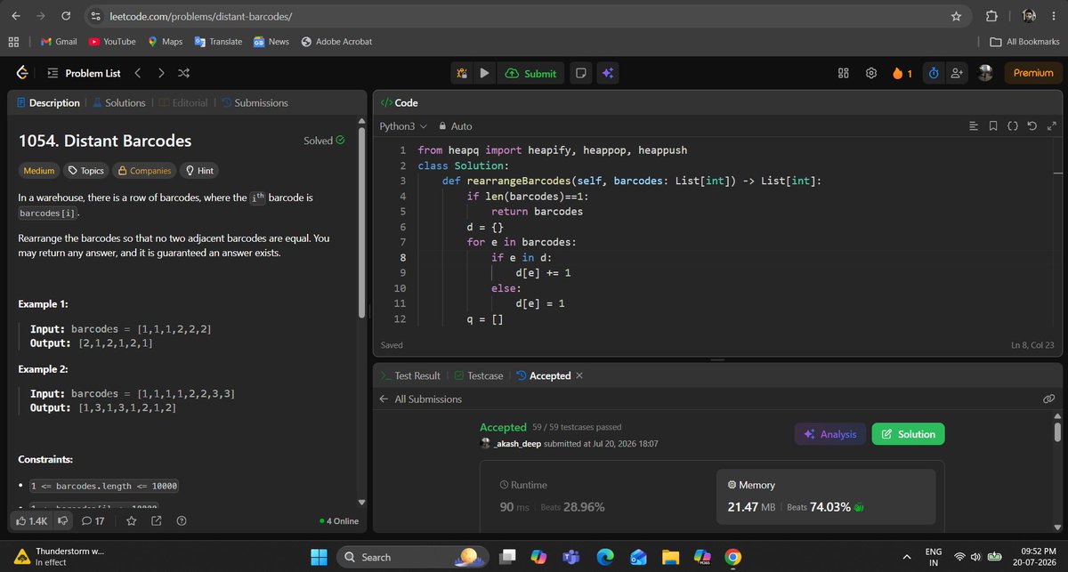Screen dimensions: 1068x572
Task: Open the layout grid icon
Action: (x=844, y=74)
